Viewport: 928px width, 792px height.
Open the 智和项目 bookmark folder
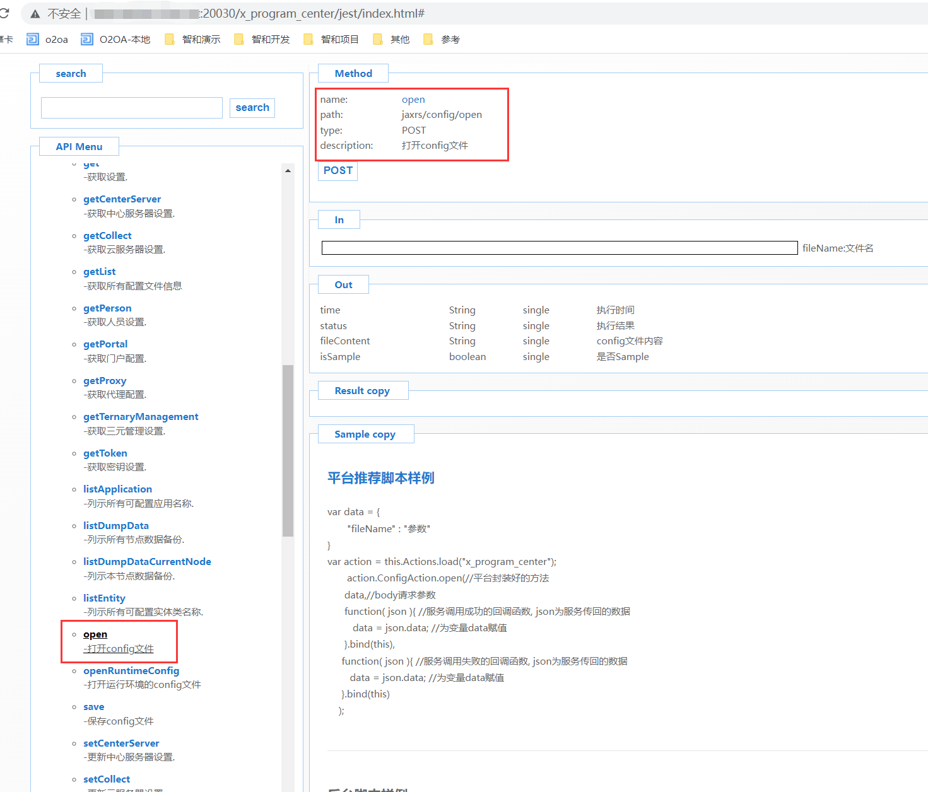click(331, 40)
